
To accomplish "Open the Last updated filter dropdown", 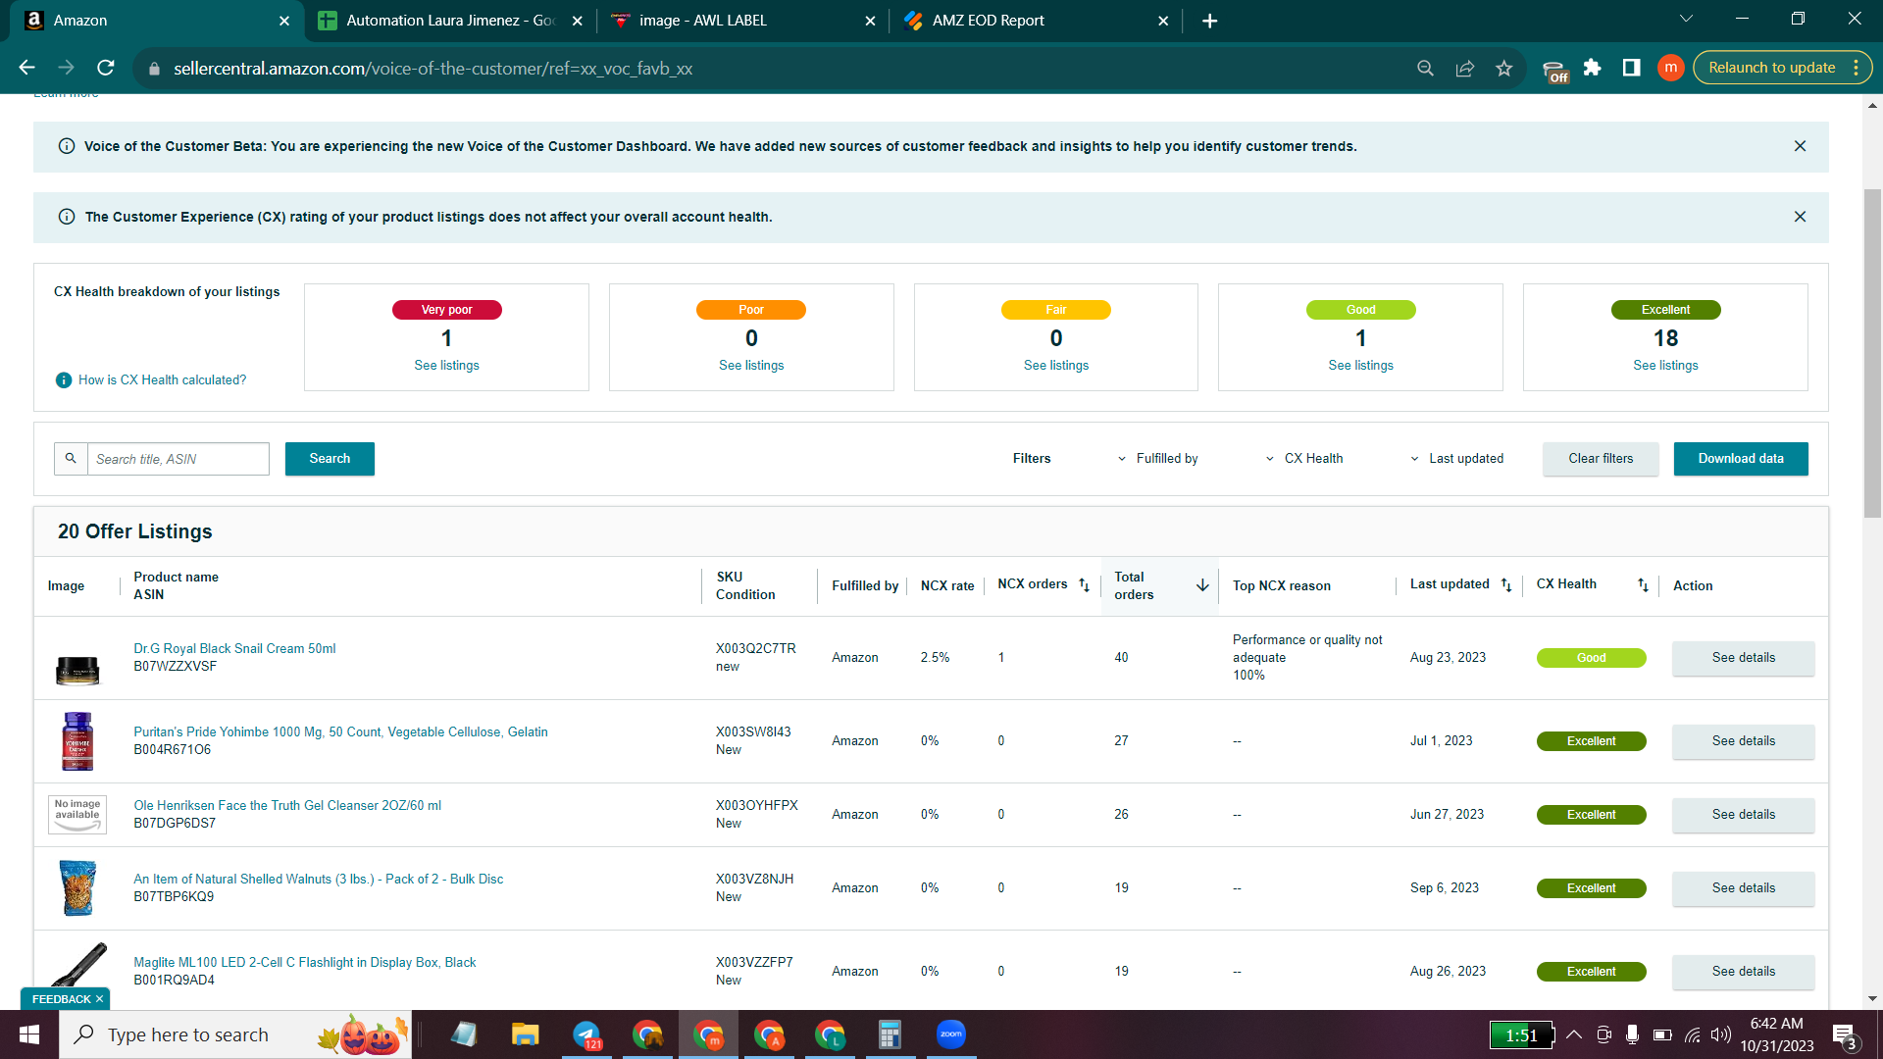I will pos(1456,458).
